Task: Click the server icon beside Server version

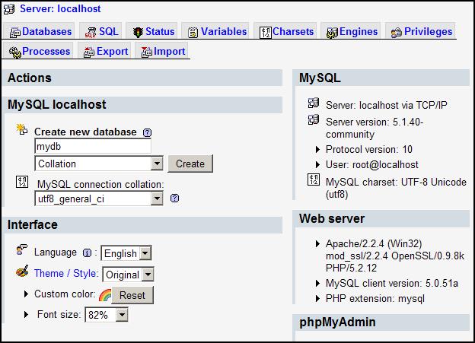Action: [314, 120]
